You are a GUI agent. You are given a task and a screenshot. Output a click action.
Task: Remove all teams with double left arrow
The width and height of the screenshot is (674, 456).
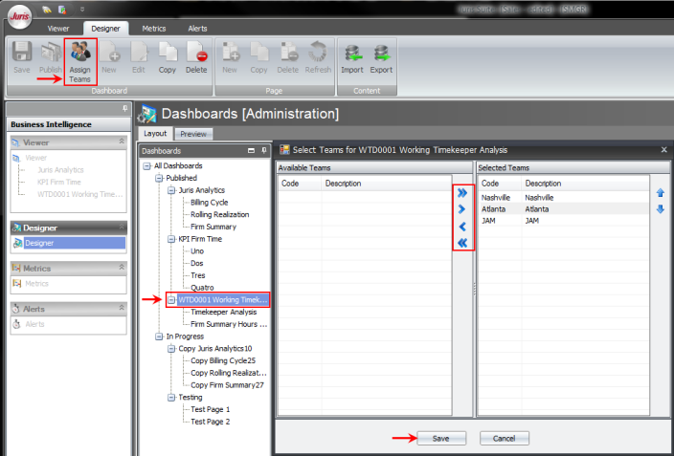click(x=462, y=243)
